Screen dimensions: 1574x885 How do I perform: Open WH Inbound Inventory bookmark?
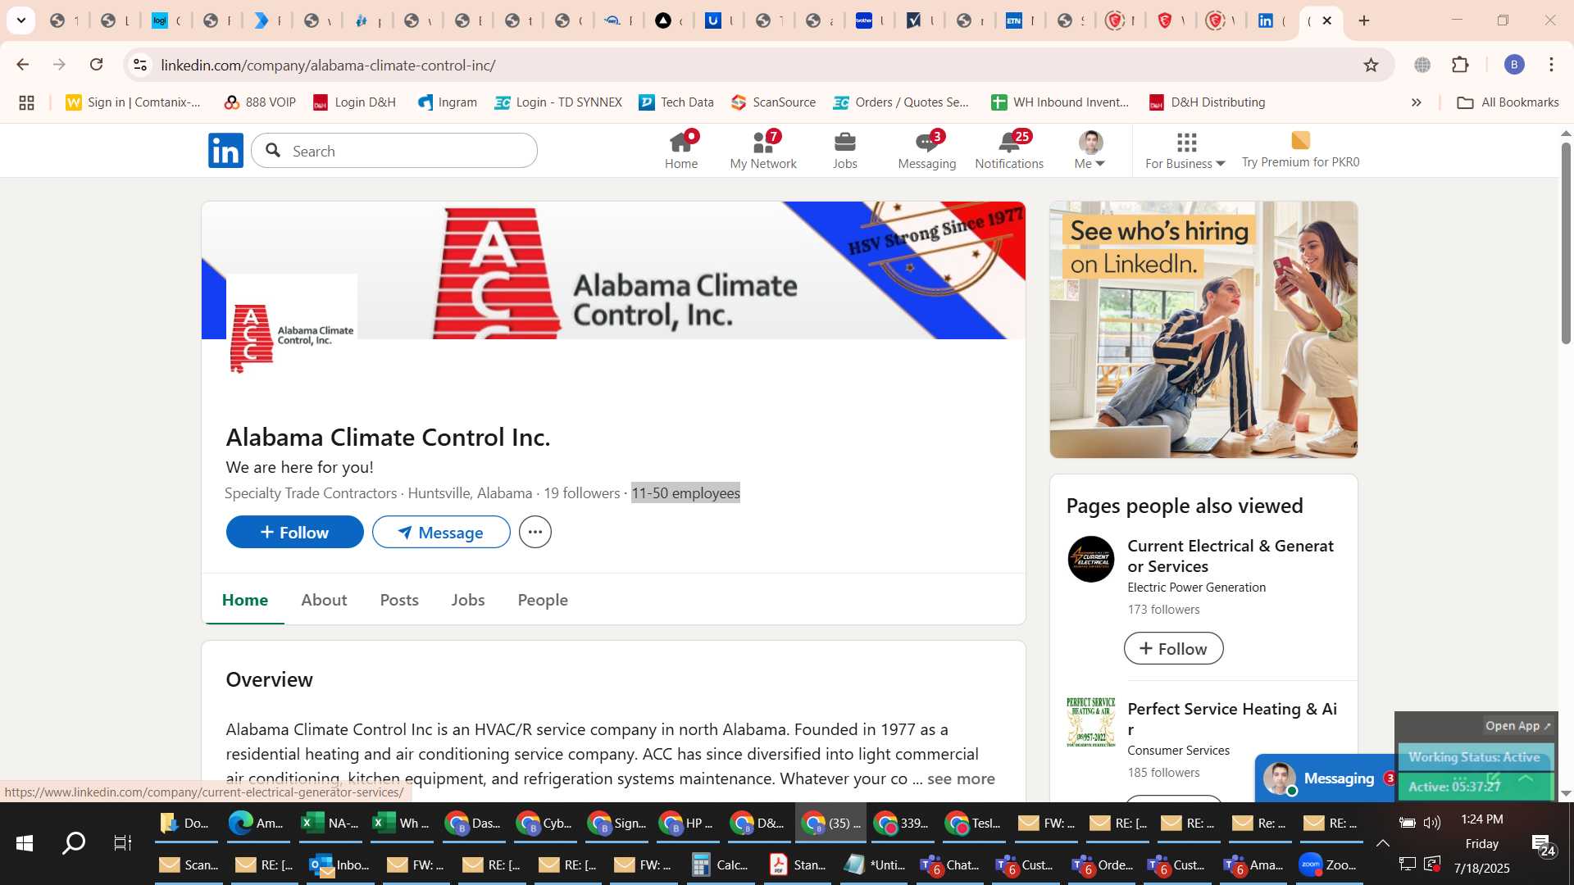1060,102
